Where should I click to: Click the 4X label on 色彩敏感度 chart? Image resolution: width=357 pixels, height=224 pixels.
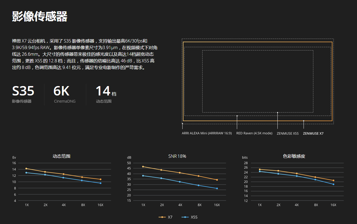(297, 205)
